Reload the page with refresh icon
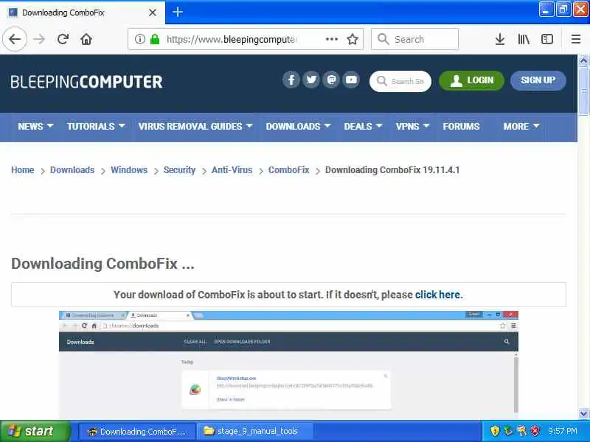590x442 pixels. pos(63,39)
